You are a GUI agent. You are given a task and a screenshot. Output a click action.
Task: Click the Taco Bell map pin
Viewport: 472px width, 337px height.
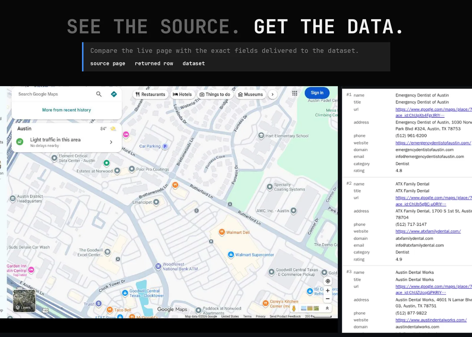110,310
